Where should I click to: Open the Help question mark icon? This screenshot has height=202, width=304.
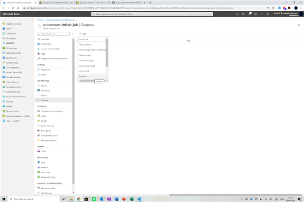(x=262, y=14)
